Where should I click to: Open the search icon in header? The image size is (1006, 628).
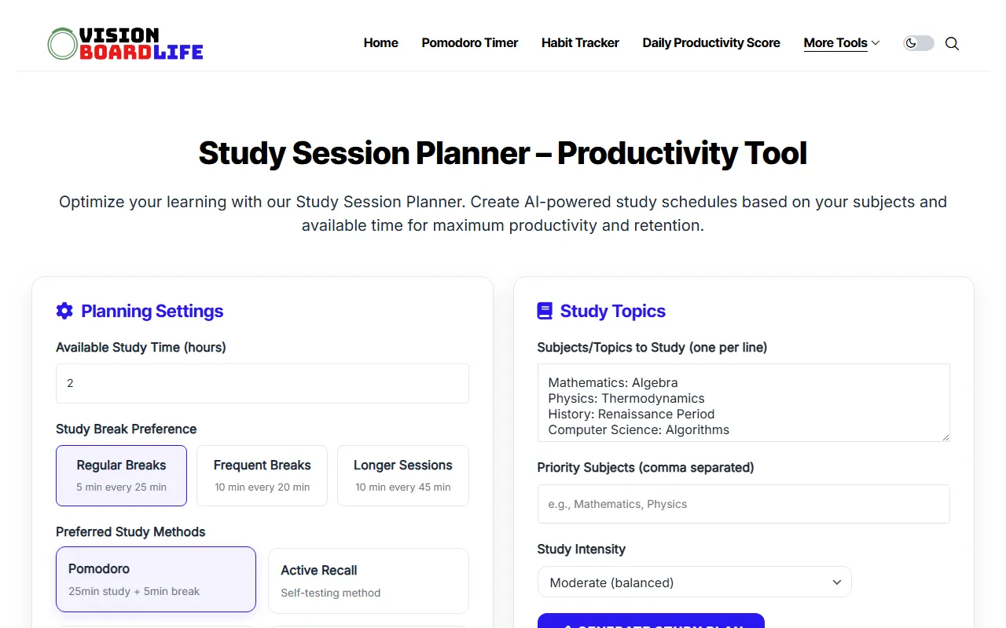coord(952,44)
